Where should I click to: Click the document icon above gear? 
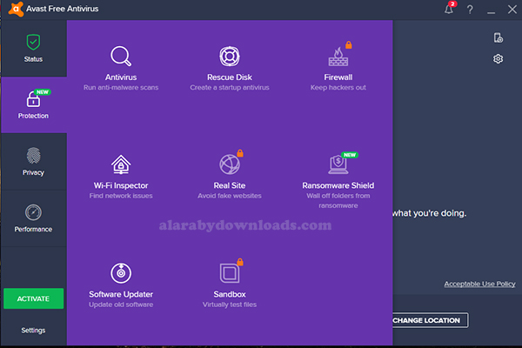coord(498,38)
